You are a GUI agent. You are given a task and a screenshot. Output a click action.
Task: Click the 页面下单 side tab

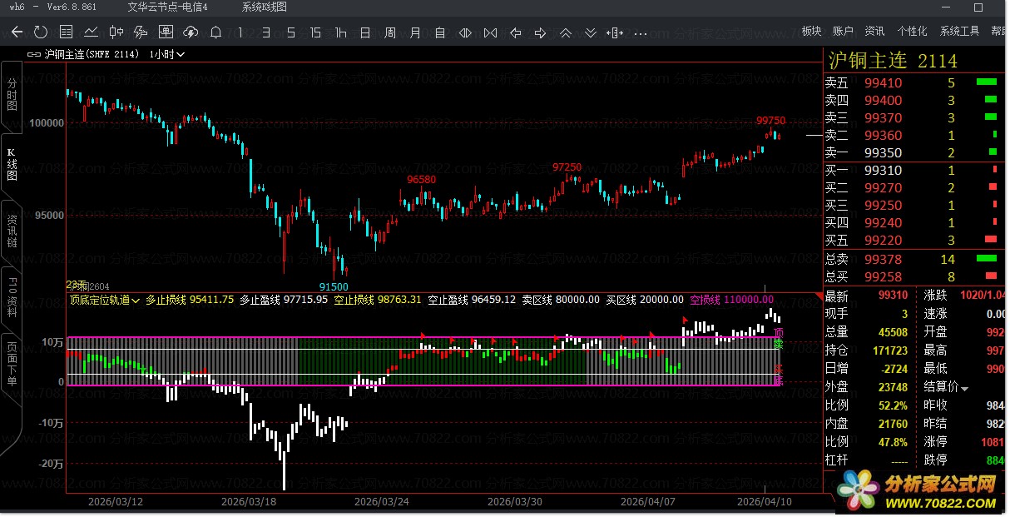12,364
